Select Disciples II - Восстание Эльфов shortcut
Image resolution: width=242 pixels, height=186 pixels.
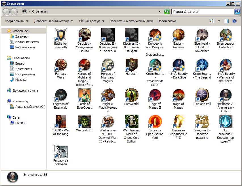coord(131,35)
